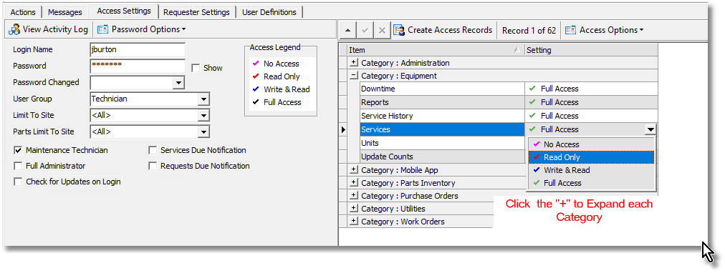
Task: Collapse the Category : Equipment node
Action: (x=354, y=76)
